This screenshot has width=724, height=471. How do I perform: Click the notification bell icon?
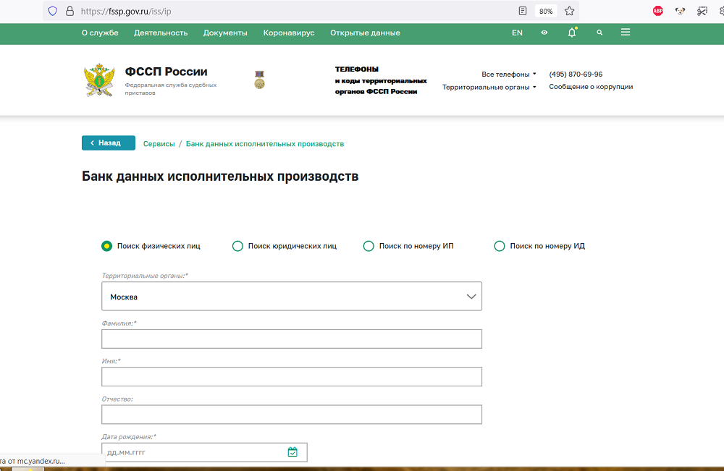coord(572,33)
